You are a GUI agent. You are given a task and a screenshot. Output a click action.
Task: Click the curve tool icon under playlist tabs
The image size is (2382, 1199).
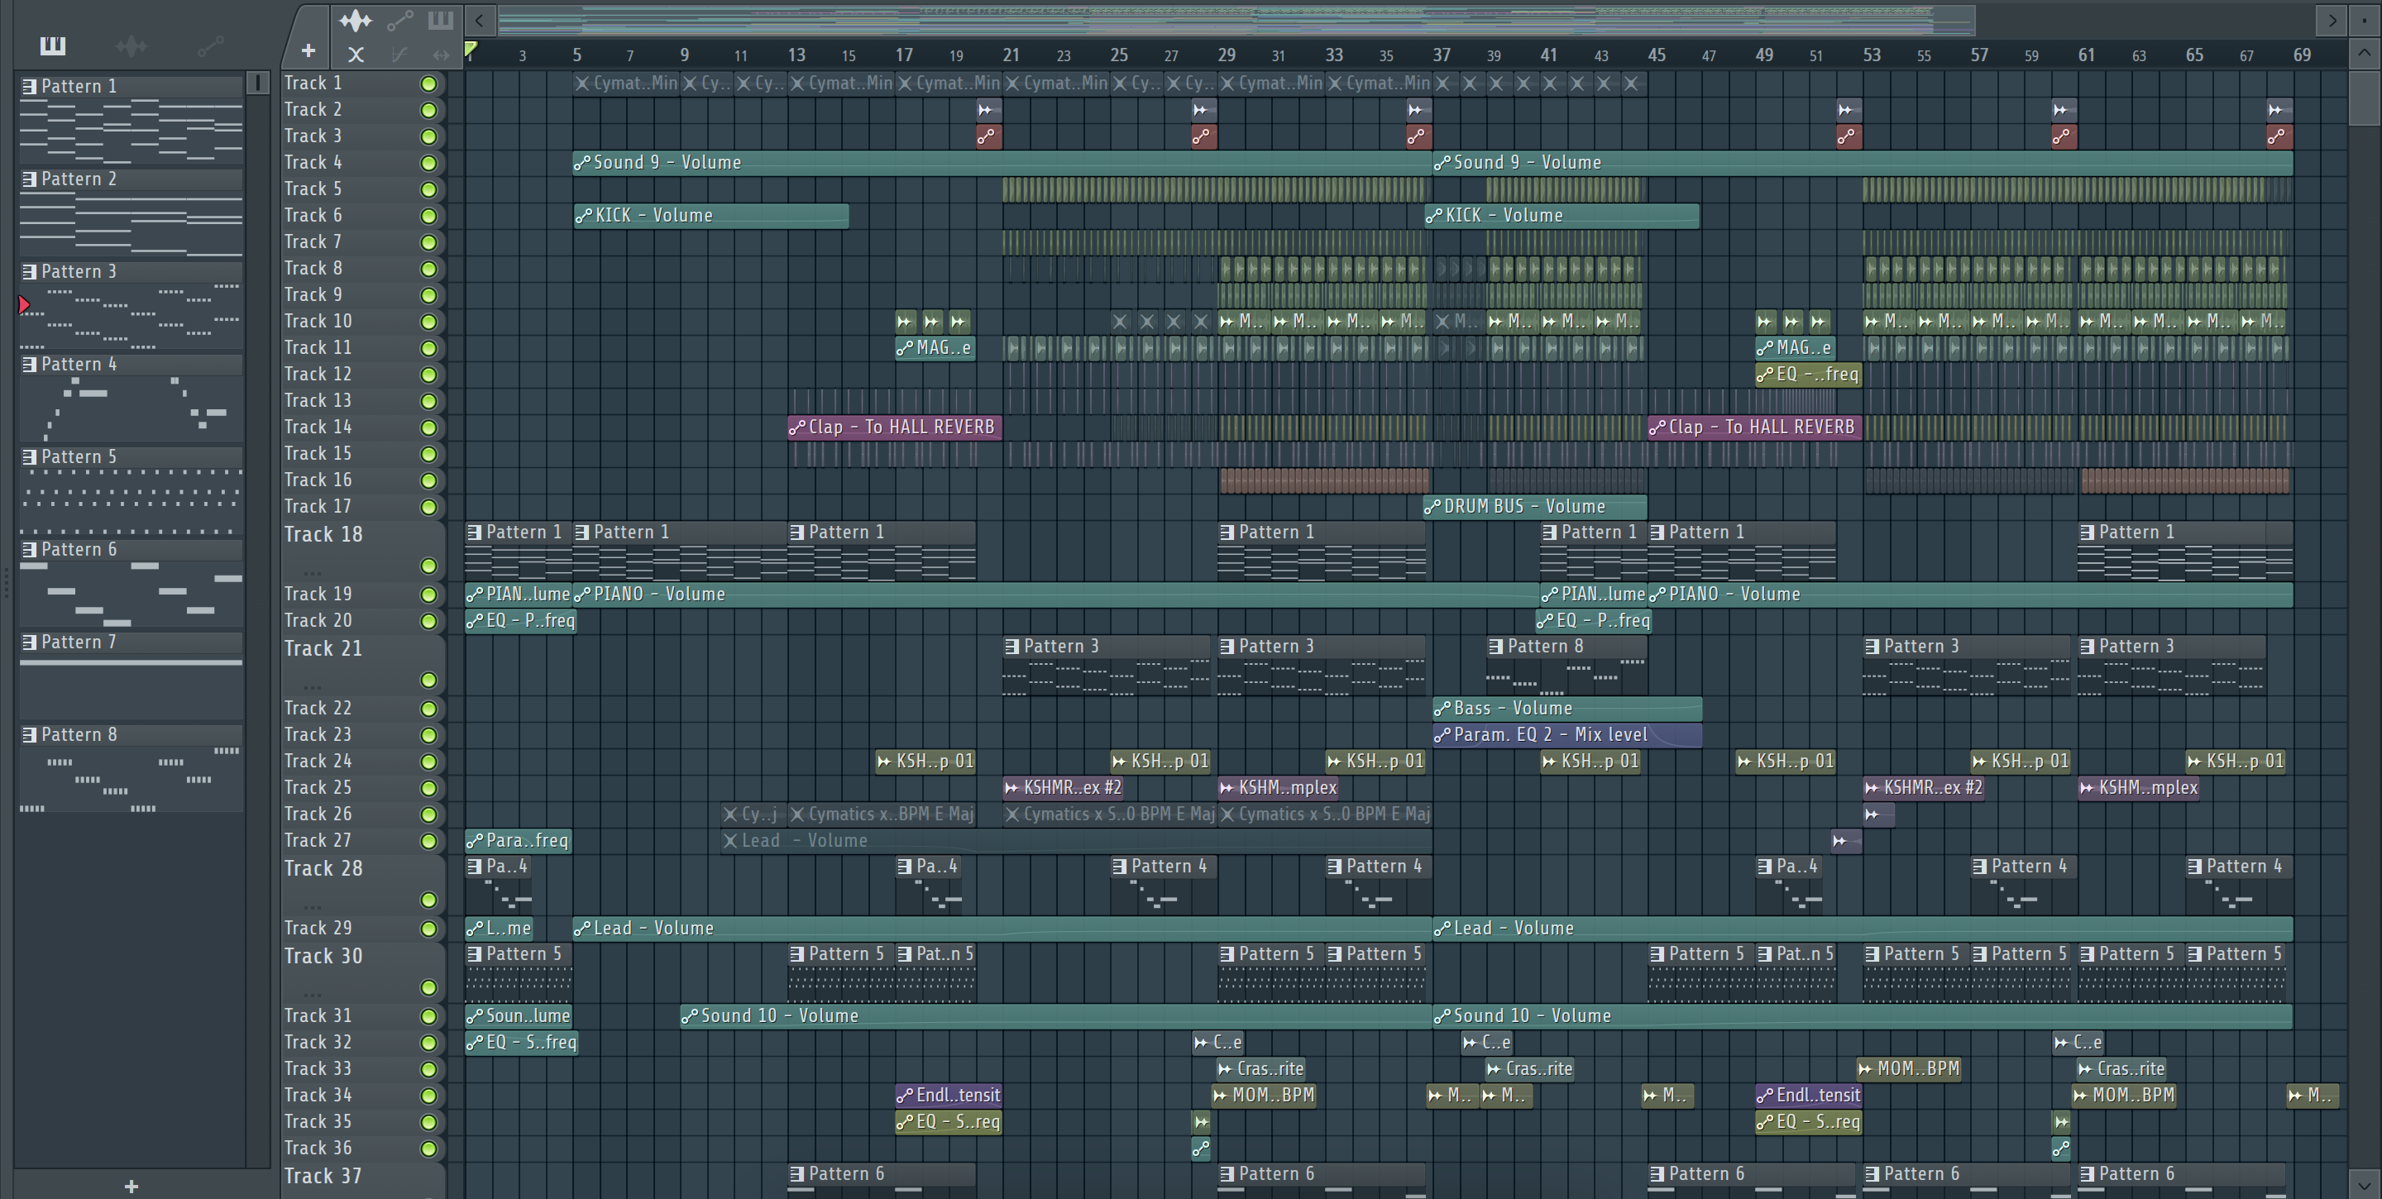(x=399, y=55)
